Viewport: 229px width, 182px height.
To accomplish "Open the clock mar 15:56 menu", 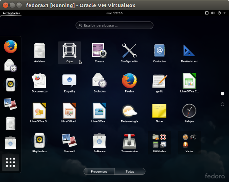I will [114, 13].
